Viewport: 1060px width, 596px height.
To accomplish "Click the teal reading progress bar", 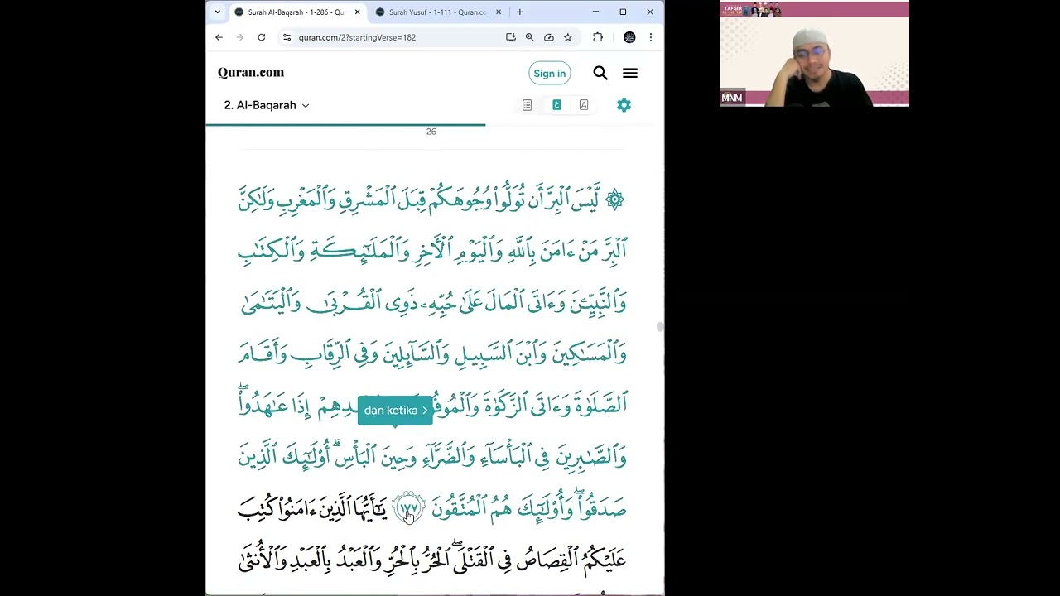I will [346, 125].
